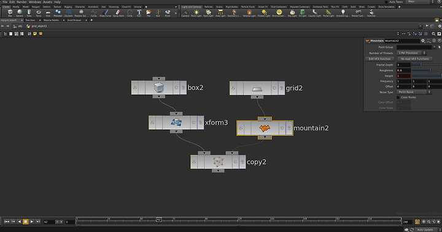The height and width of the screenshot is (232, 442).
Task: Select the Null shelf tool
Action: (x=158, y=13)
